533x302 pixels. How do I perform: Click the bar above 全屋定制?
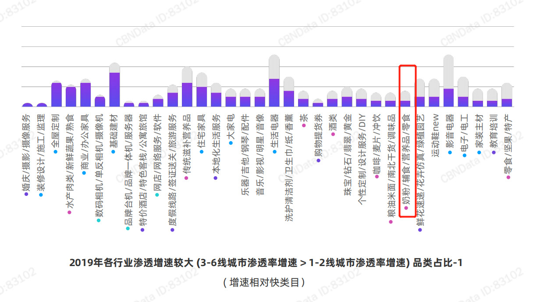tap(56, 94)
